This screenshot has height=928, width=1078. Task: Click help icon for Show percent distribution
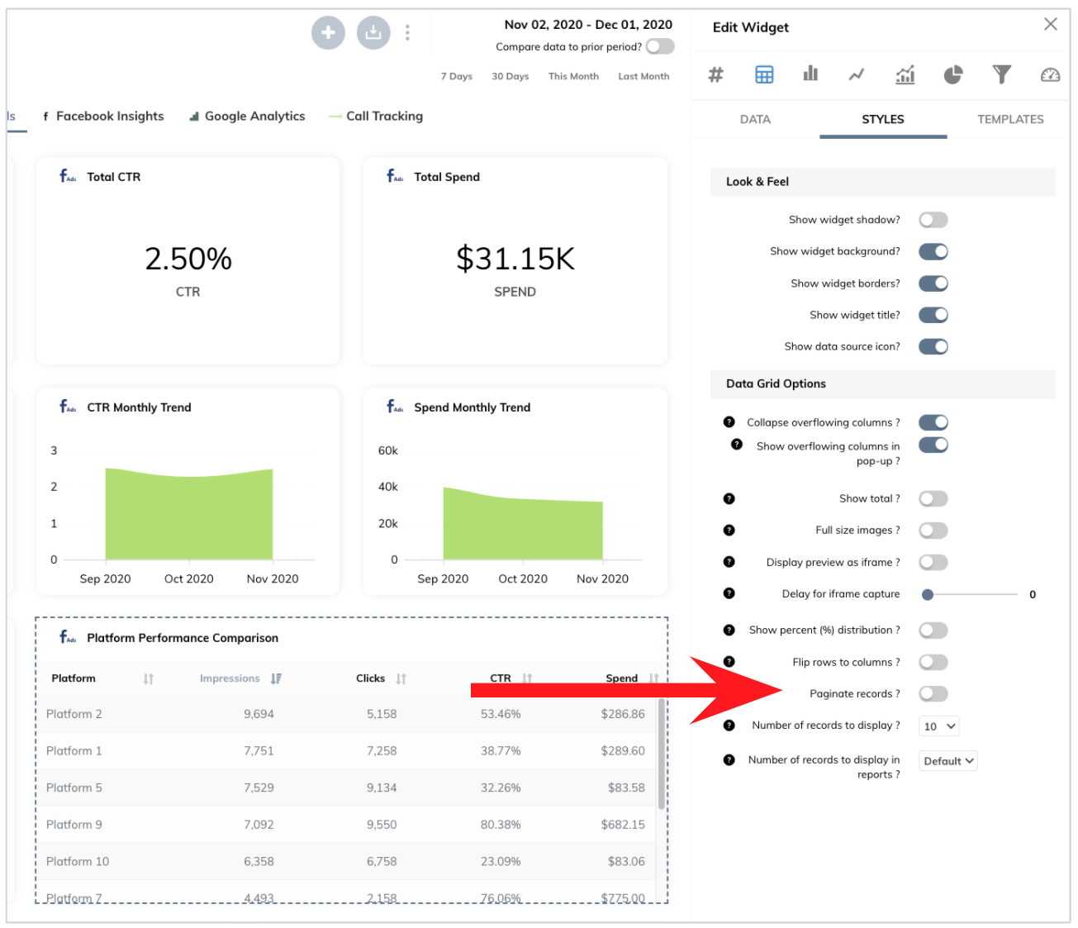click(x=729, y=630)
